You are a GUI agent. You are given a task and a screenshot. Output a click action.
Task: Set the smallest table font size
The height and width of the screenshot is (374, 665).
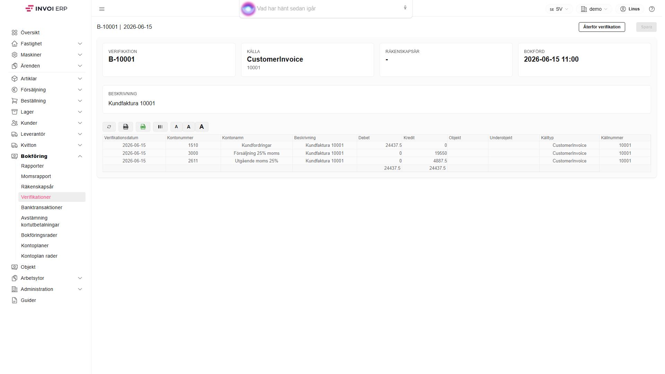[176, 127]
